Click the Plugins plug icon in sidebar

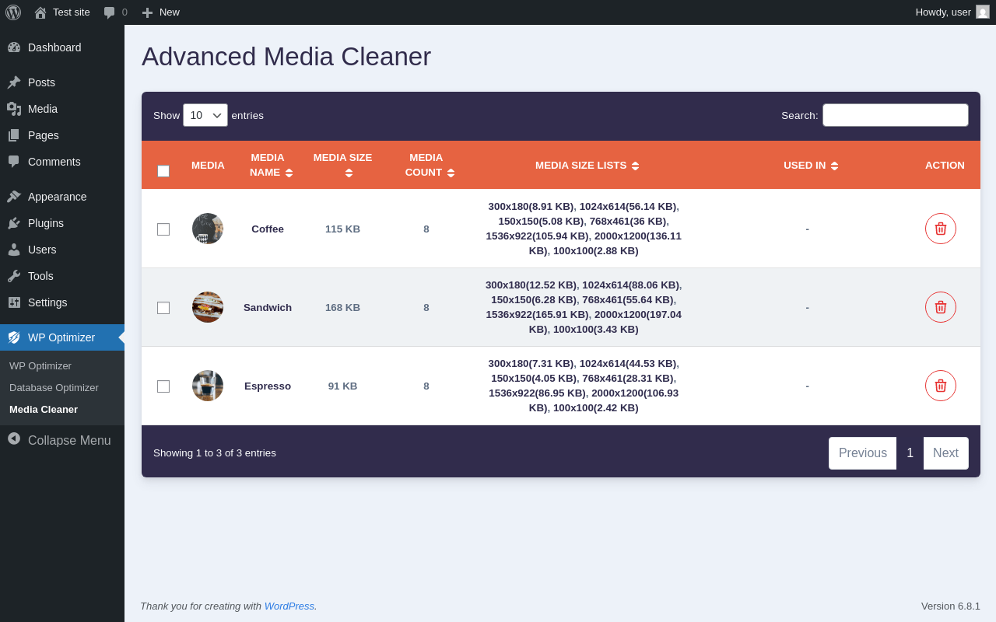14,223
